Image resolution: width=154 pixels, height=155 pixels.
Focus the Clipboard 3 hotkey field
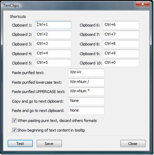coord(53,44)
